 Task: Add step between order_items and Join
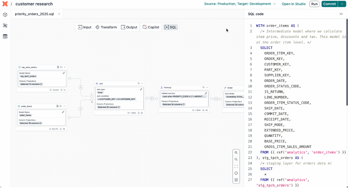80,109
